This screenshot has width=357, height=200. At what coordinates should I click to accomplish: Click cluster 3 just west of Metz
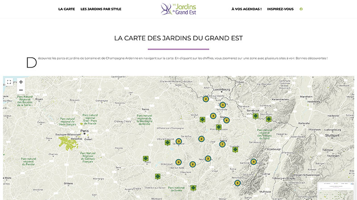(x=213, y=116)
